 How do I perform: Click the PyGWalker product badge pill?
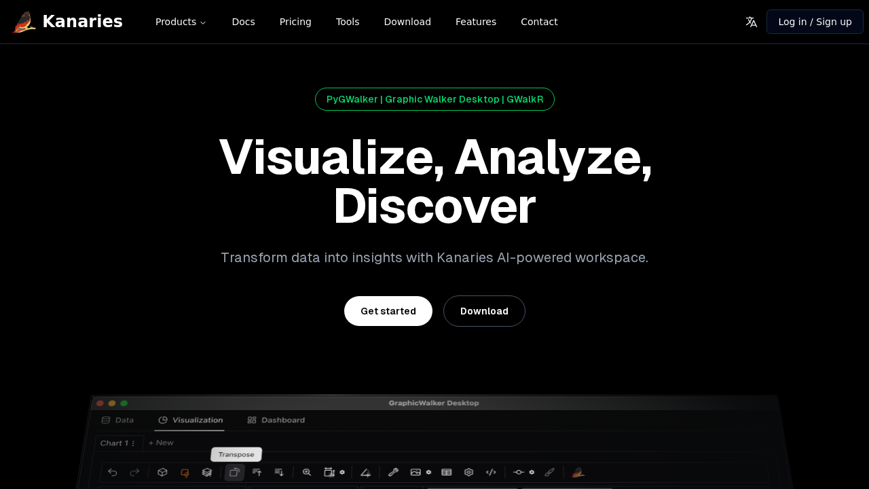pyautogui.click(x=434, y=99)
